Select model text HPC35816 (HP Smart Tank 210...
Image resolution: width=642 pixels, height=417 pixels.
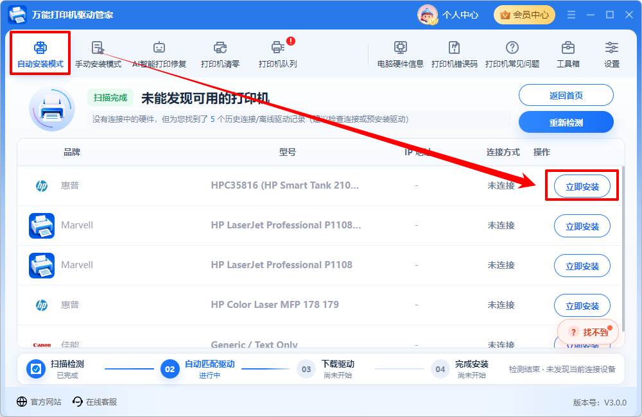[x=285, y=185]
